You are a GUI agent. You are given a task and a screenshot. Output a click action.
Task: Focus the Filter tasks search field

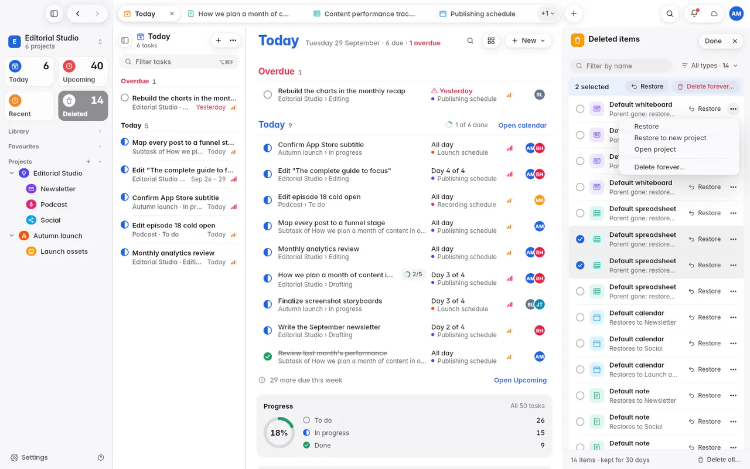point(179,62)
